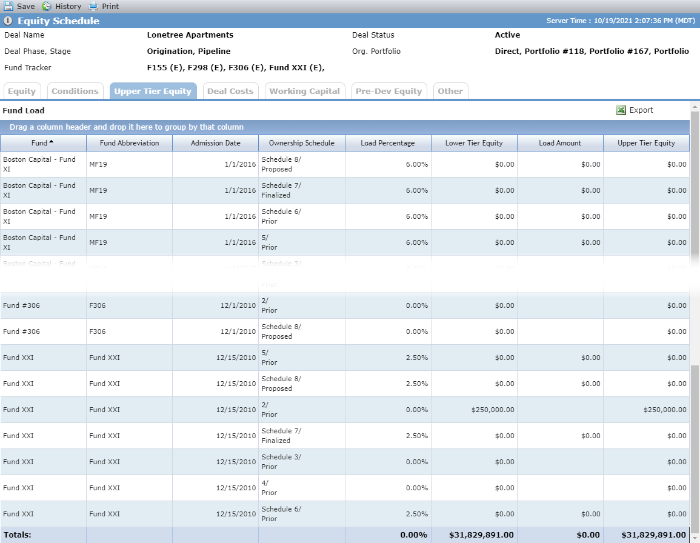Screen dimensions: 700x543
Task: Click the Fund column sort arrow
Action: click(x=52, y=142)
